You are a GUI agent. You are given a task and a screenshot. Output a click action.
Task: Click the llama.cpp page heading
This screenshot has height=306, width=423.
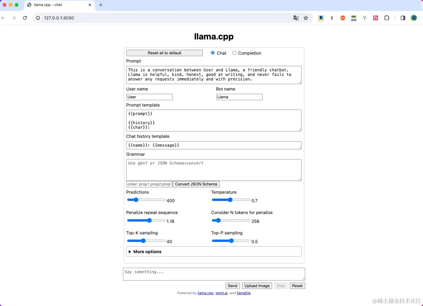pos(214,36)
